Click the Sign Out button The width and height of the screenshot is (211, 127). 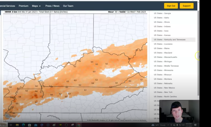(x=171, y=6)
